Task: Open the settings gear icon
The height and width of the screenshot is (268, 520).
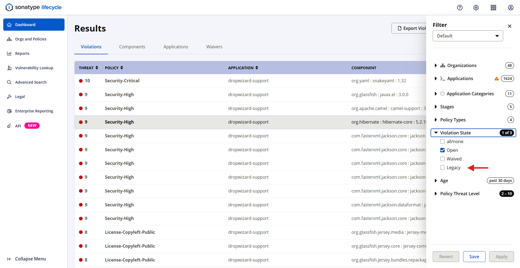Action: click(x=476, y=8)
